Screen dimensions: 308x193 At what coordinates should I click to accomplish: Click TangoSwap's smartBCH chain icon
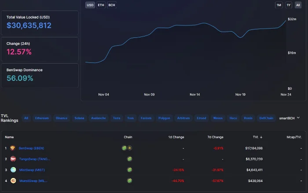pyautogui.click(x=129, y=159)
